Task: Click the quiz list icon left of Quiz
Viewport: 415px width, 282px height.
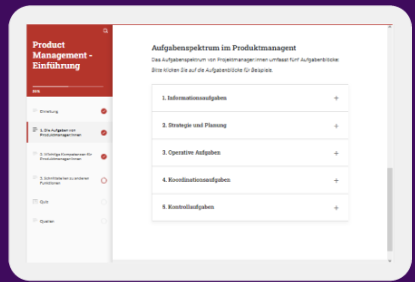Action: [35, 202]
